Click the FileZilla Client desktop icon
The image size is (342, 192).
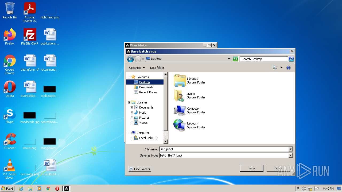coord(30,37)
